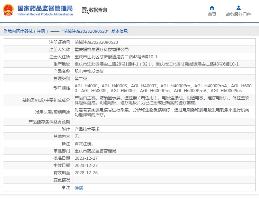Screen dimensions: 259x198
Task: Select 首次注册。 remark text
Action: click(84, 144)
